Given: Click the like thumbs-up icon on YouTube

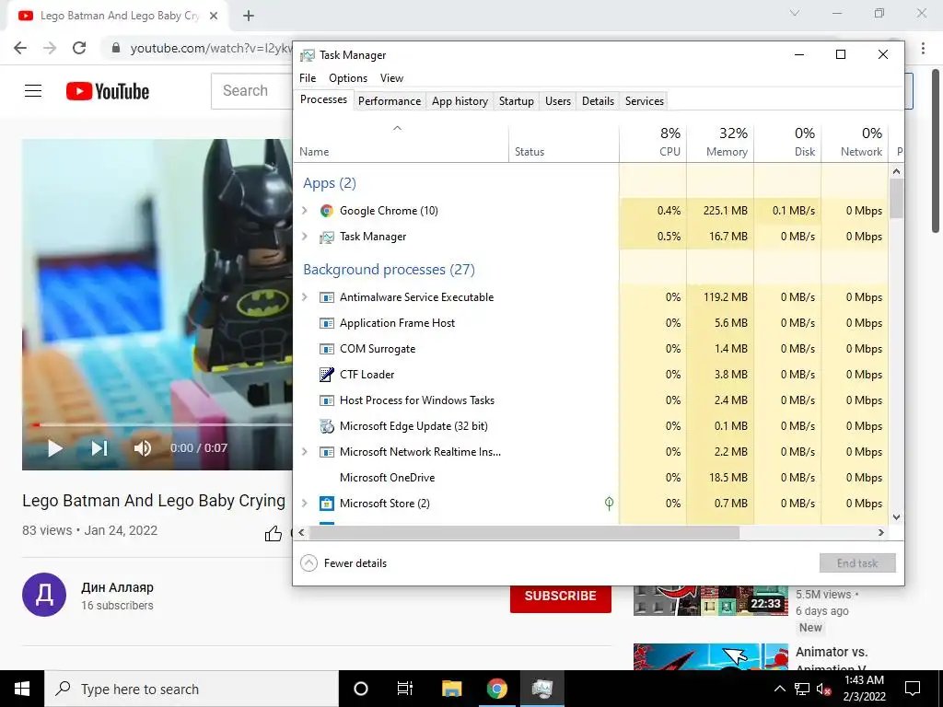Looking at the screenshot, I should click(x=273, y=533).
